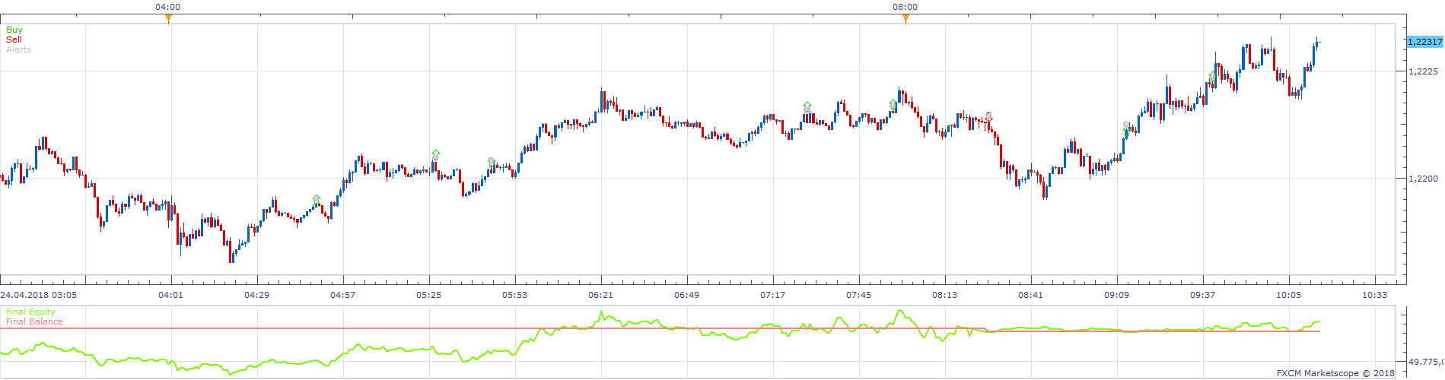1445x380 pixels.
Task: Click the 08:13 time axis label
Action: 945,295
